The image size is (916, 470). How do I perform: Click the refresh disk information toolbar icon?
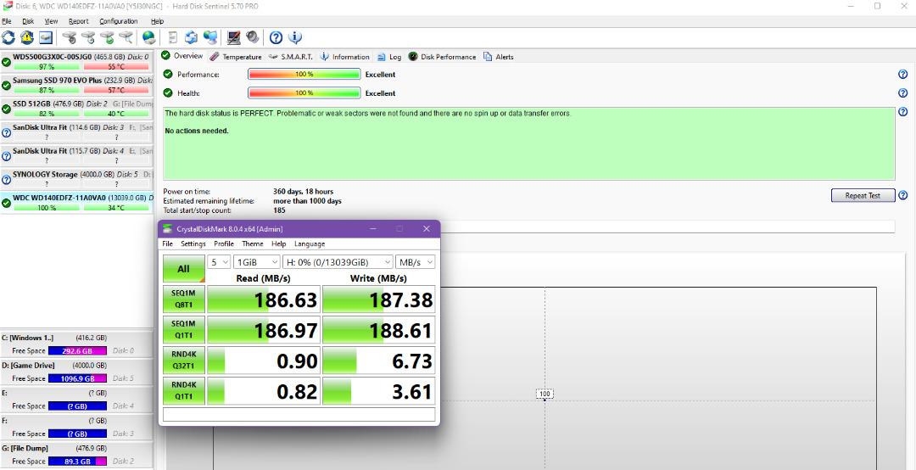pyautogui.click(x=8, y=38)
